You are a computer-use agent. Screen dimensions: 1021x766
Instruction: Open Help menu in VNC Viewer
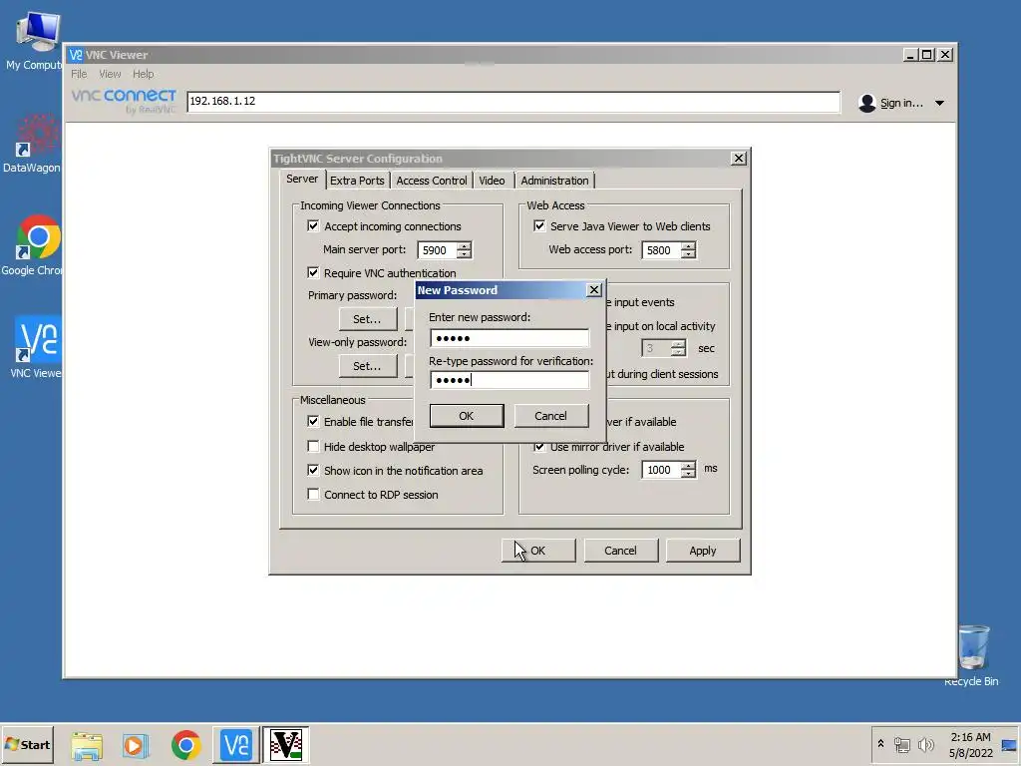[144, 74]
